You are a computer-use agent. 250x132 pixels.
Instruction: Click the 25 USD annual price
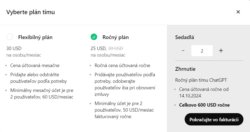click(99, 48)
